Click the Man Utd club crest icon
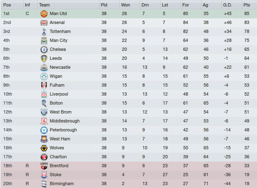The width and height of the screenshot is (257, 188). coord(44,14)
